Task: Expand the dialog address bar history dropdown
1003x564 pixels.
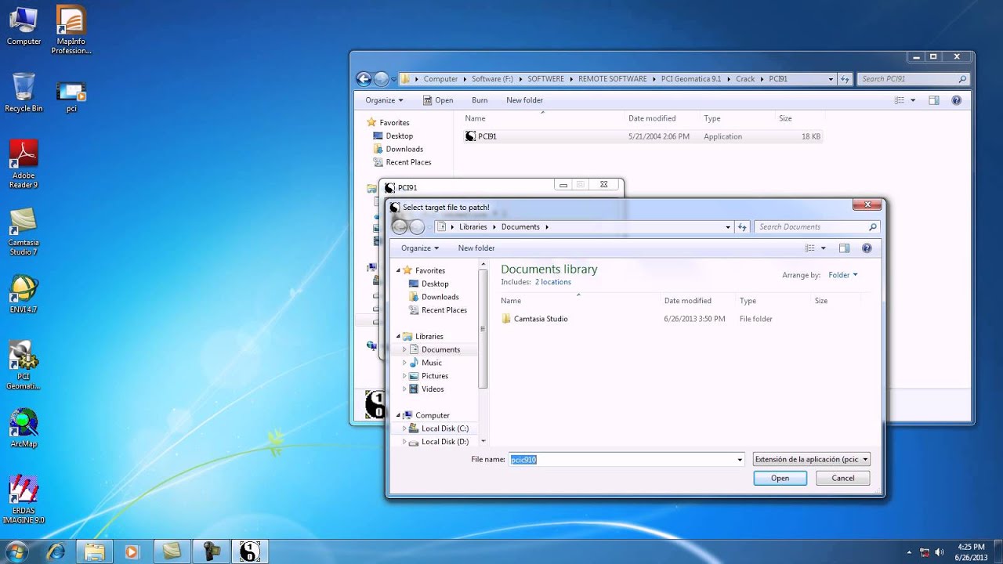Action: pyautogui.click(x=728, y=227)
